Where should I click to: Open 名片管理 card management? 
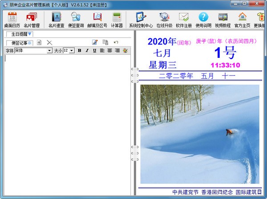[32, 20]
